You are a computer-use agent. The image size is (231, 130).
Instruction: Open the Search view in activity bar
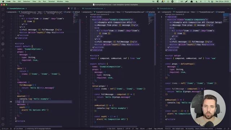(x=3, y=15)
